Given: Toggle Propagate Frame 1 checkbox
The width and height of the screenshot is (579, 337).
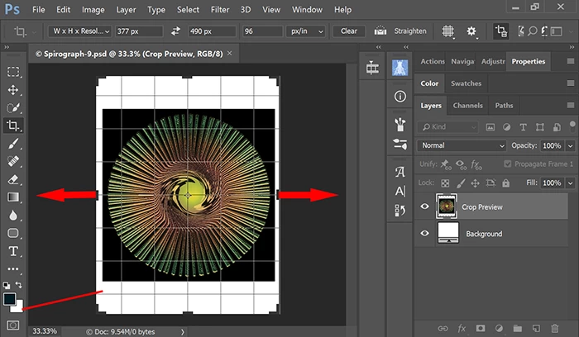Looking at the screenshot, I should click(x=507, y=164).
